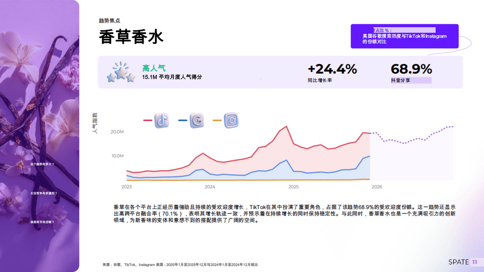Click sidebar question 谁拥有市场份额？
Viewport: 484px width, 272px height.
coord(42,222)
